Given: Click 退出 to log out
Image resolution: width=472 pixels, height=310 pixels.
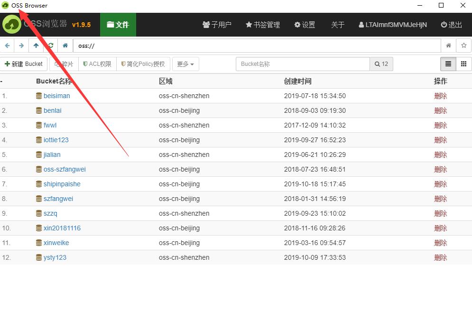Looking at the screenshot, I should pyautogui.click(x=451, y=25).
